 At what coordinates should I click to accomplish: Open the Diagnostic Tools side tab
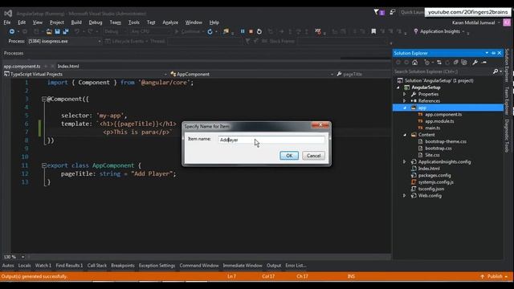(x=507, y=136)
